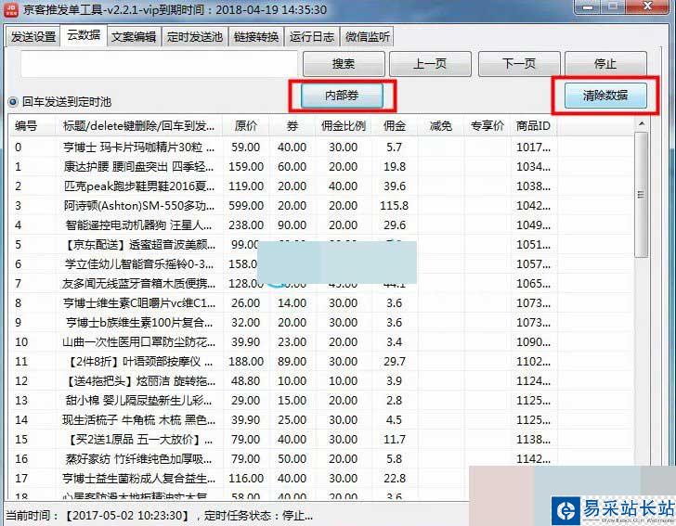The image size is (676, 526).
Task: Click the 佣金比例 column header
Action: (344, 126)
